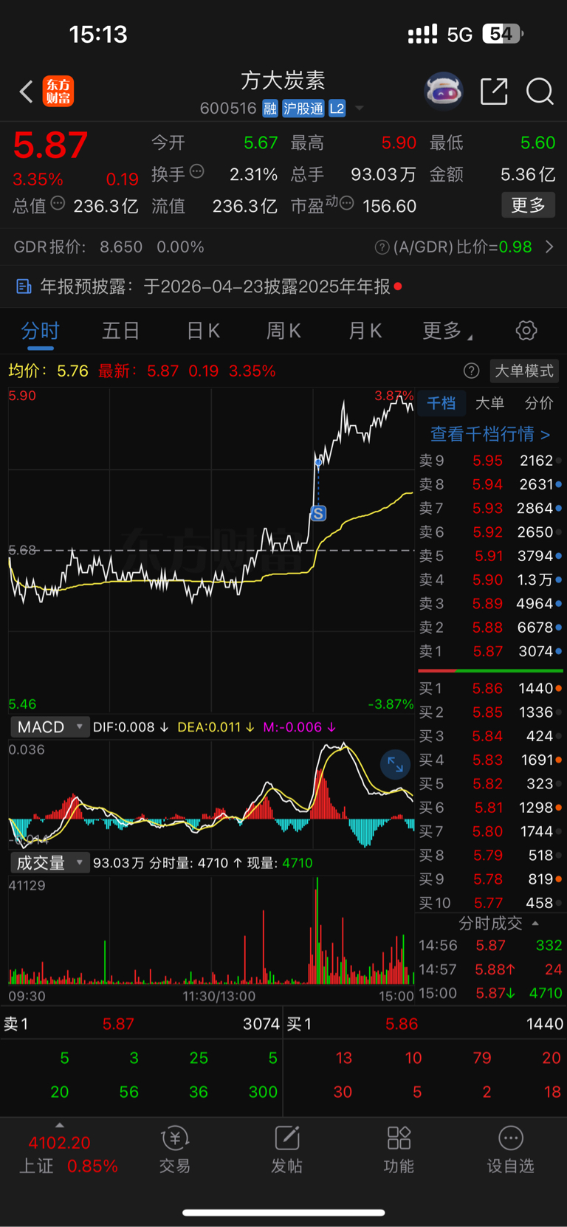Image resolution: width=567 pixels, height=1227 pixels.
Task: Tap the 卖9 order row at 5.95
Action: point(491,461)
